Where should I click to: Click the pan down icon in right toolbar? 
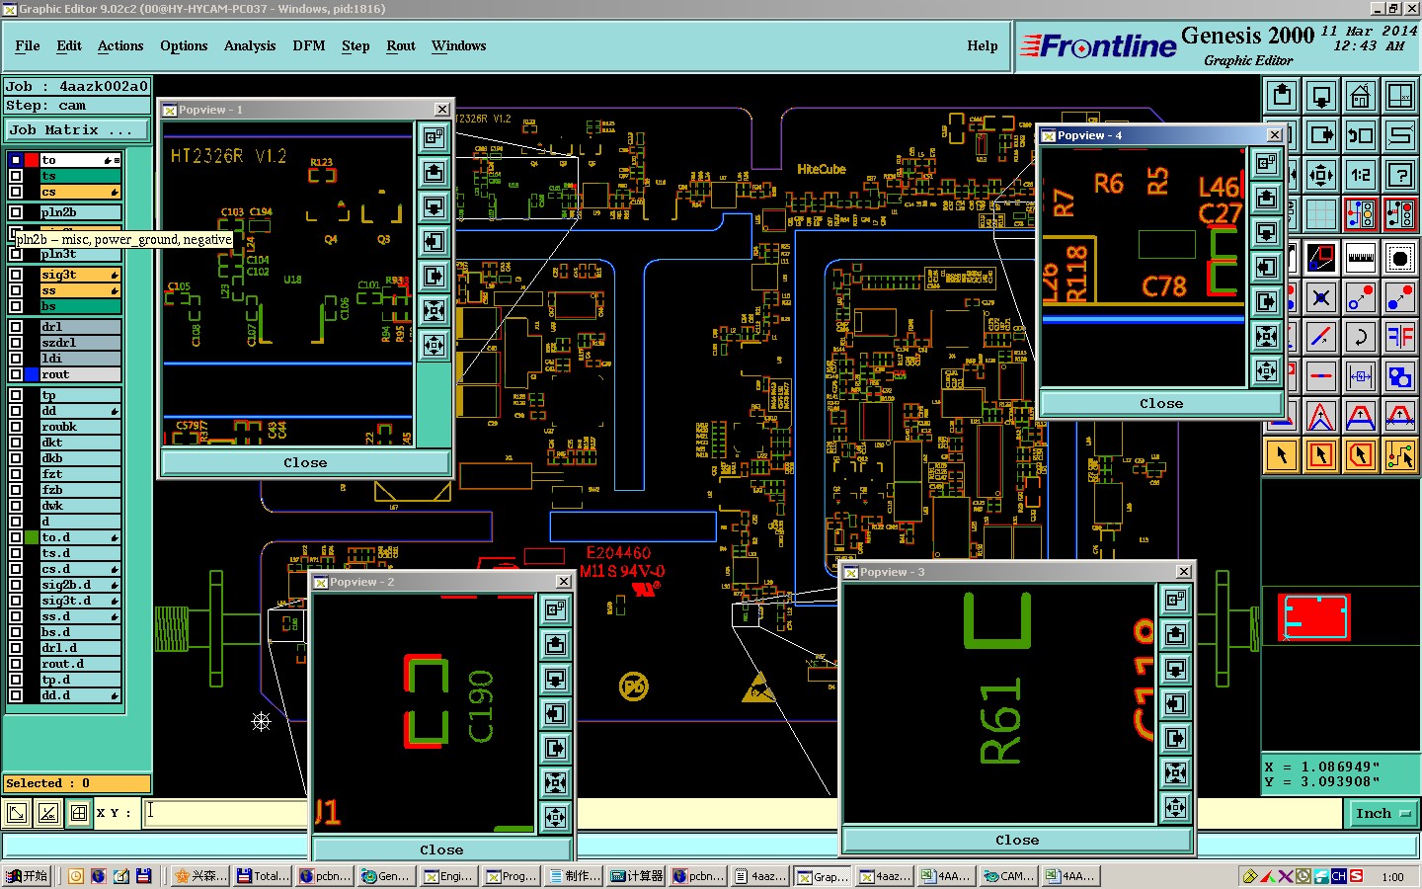coord(1321,96)
